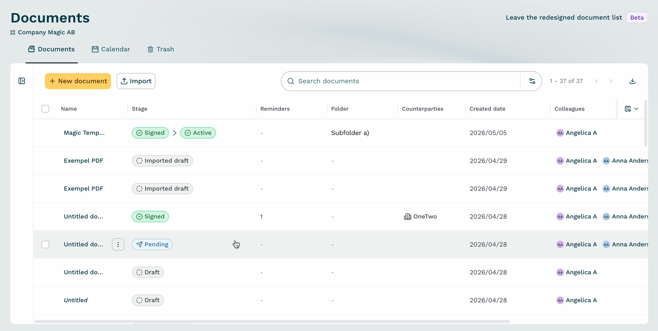Sort by Created date column header

[487, 109]
